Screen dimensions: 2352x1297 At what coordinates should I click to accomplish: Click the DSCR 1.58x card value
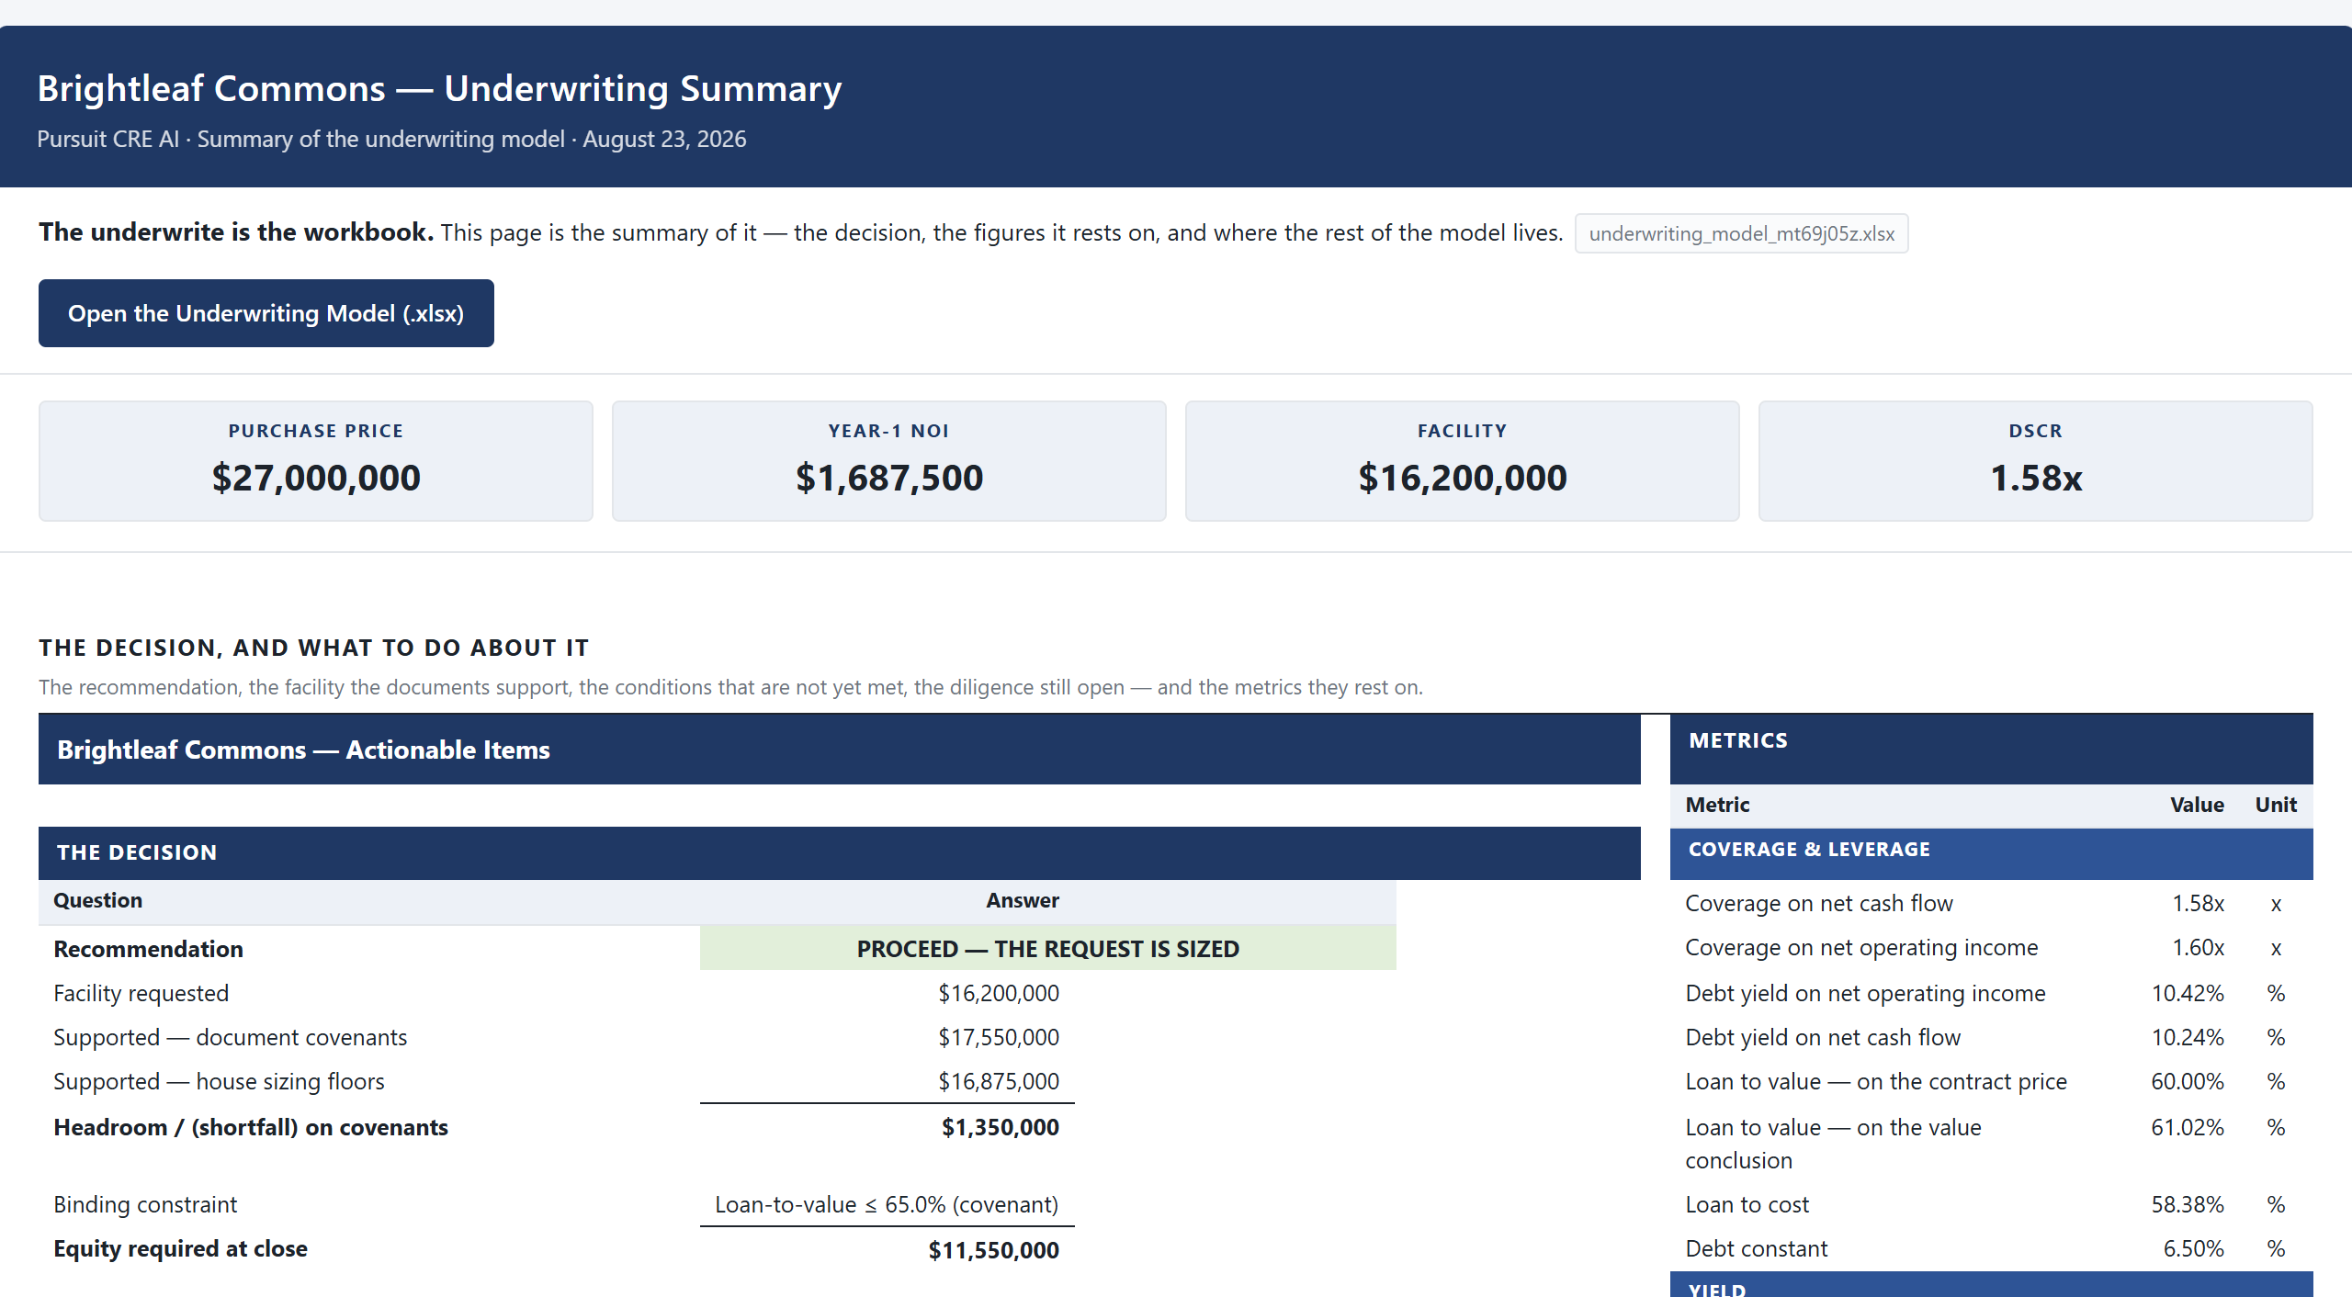(2036, 478)
